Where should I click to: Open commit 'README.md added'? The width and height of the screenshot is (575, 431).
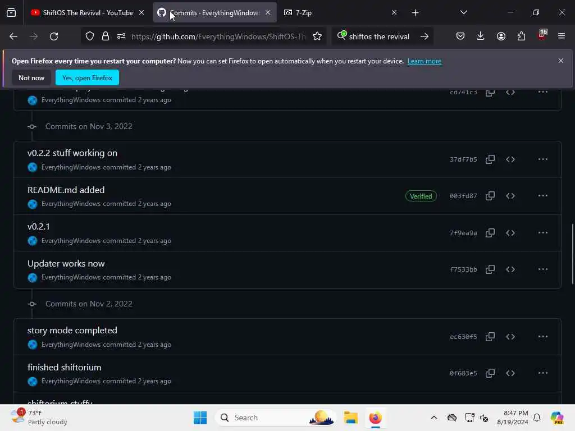[x=66, y=190]
